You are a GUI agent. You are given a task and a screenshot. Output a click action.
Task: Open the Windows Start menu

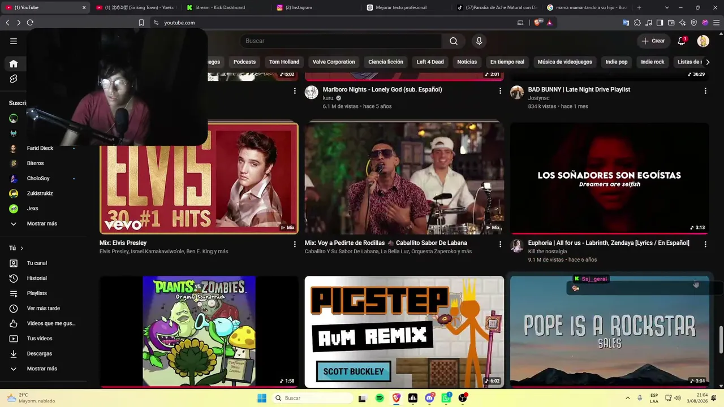262,398
